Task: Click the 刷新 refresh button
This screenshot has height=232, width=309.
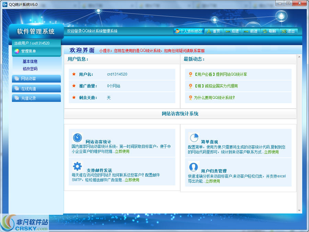Action: pos(270,31)
